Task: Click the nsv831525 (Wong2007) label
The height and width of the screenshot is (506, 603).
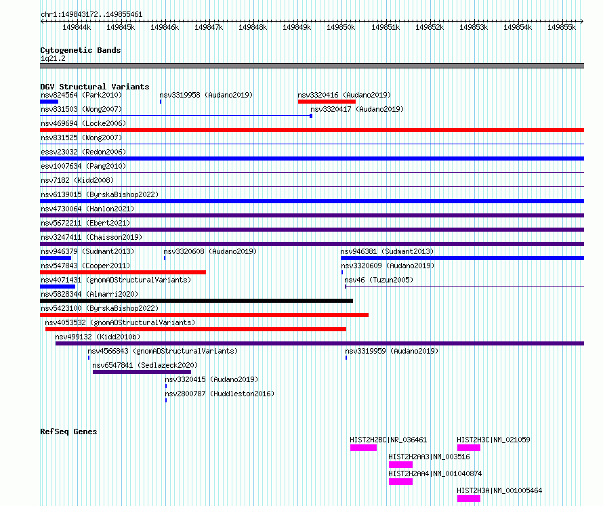Action: [x=81, y=138]
